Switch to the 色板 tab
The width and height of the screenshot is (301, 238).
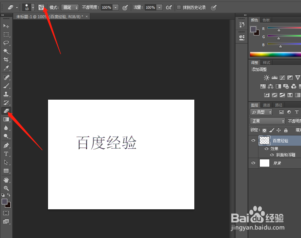coord(266,20)
